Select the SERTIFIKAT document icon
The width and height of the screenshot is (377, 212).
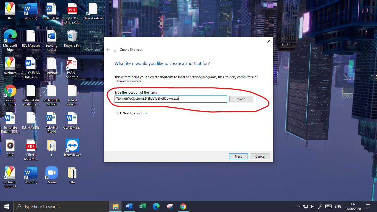pos(52,12)
